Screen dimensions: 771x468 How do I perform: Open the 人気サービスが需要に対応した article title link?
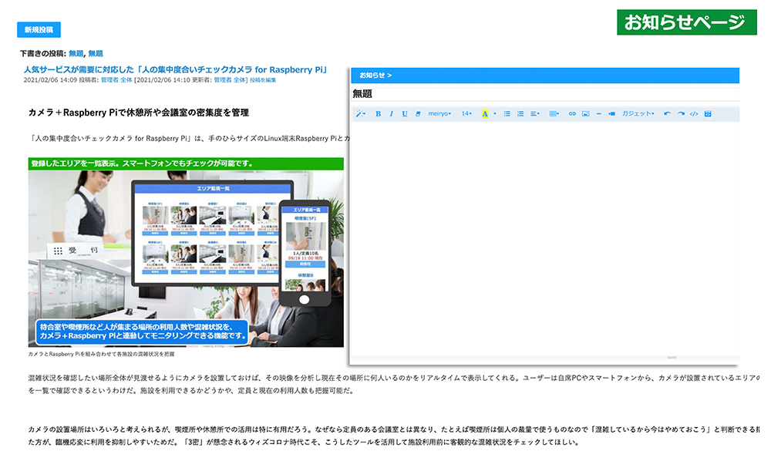coord(176,69)
